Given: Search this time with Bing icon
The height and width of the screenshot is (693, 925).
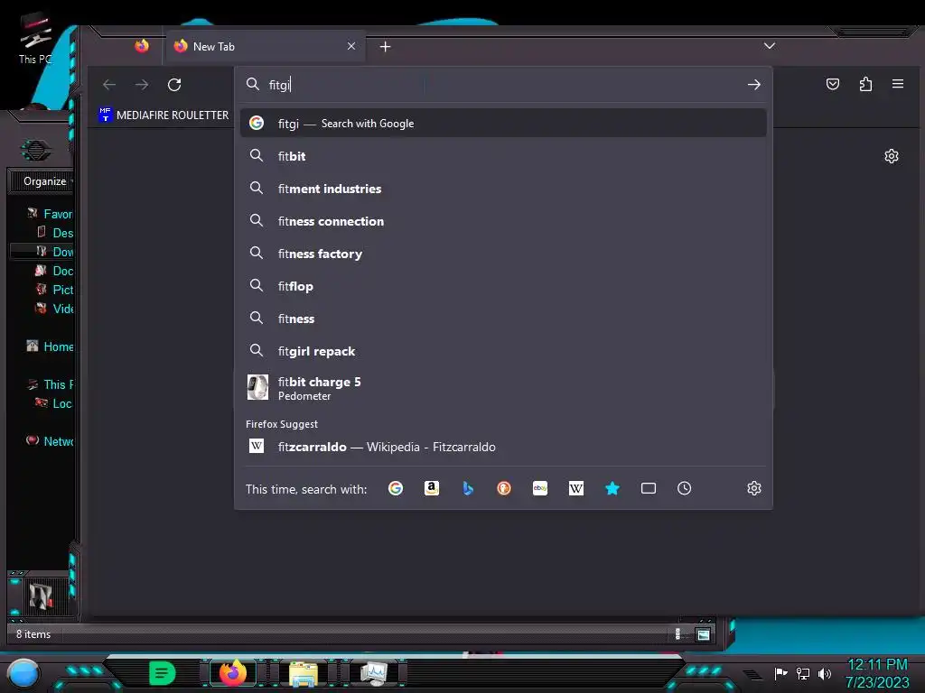Looking at the screenshot, I should [468, 488].
